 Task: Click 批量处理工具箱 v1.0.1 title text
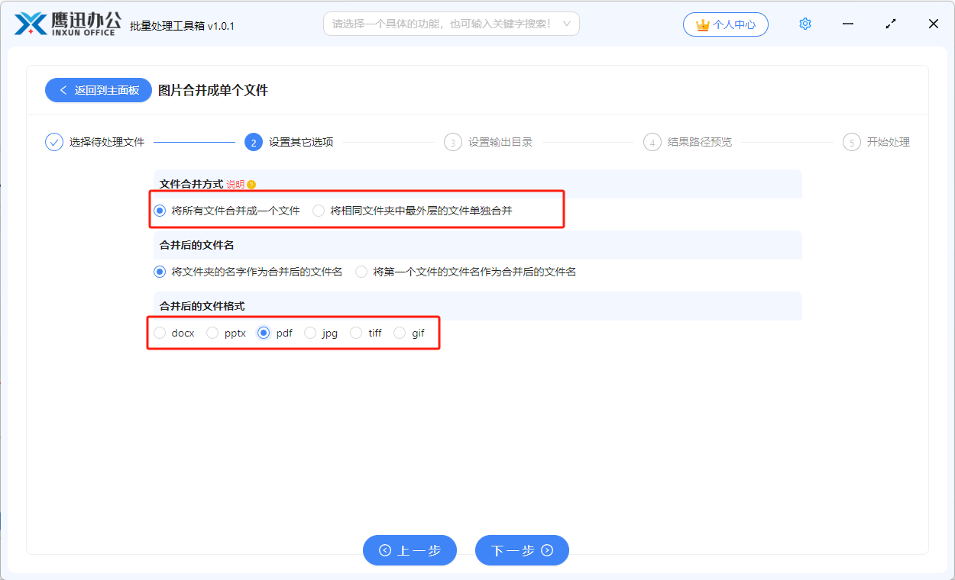[183, 26]
